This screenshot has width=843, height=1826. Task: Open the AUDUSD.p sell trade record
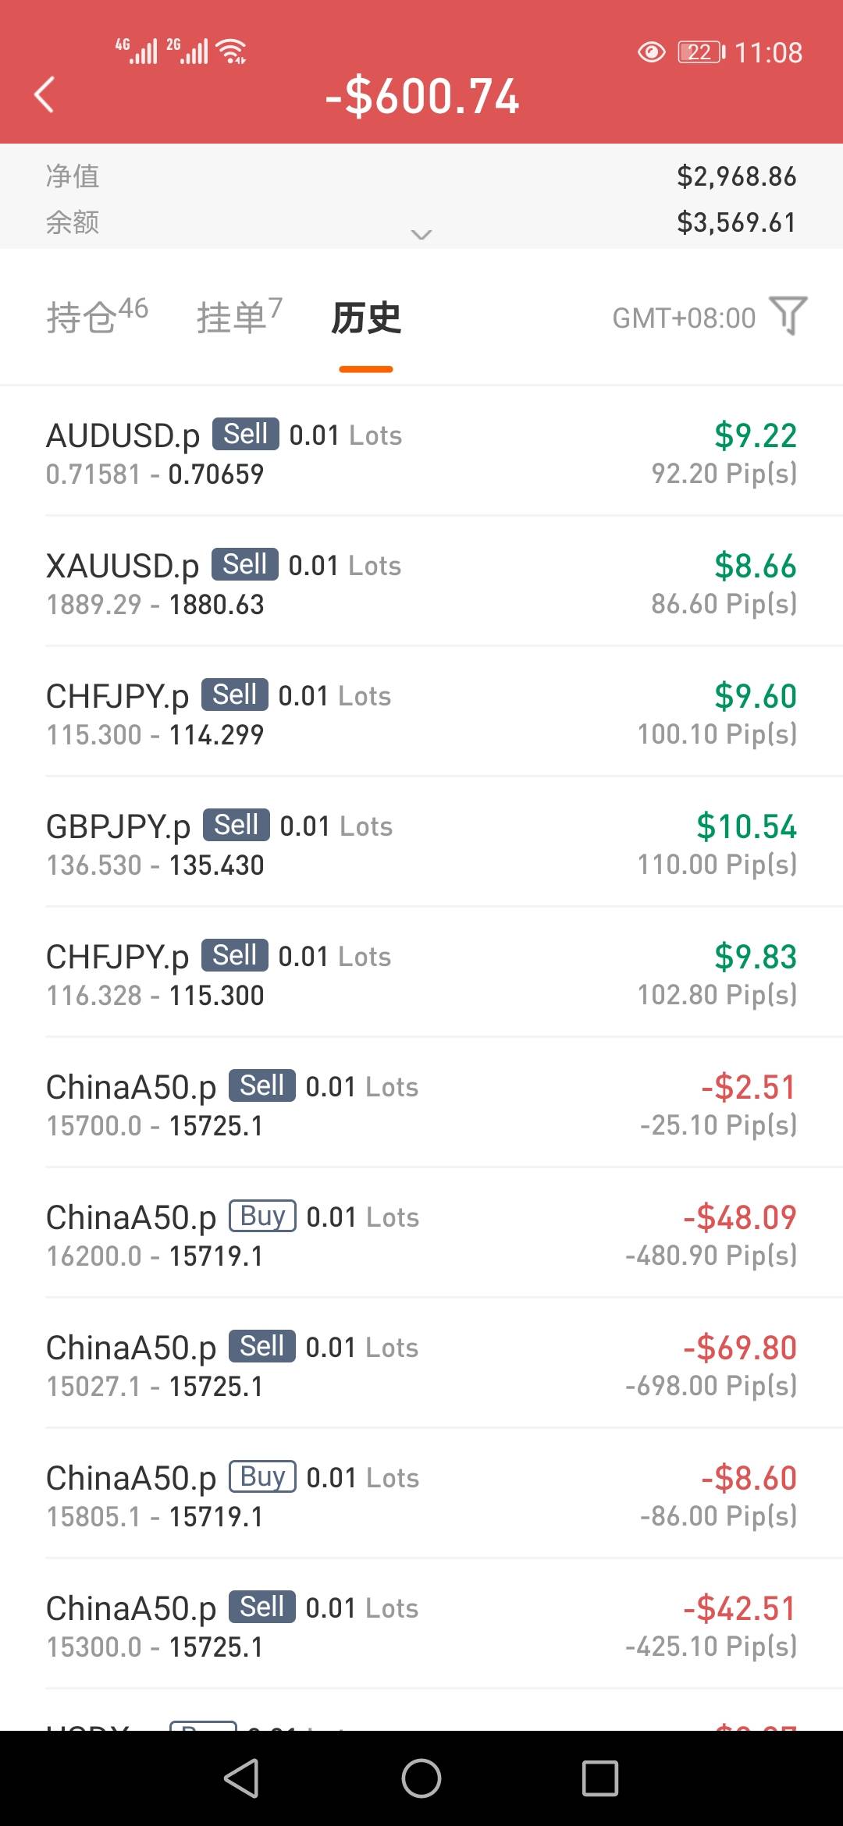point(421,453)
